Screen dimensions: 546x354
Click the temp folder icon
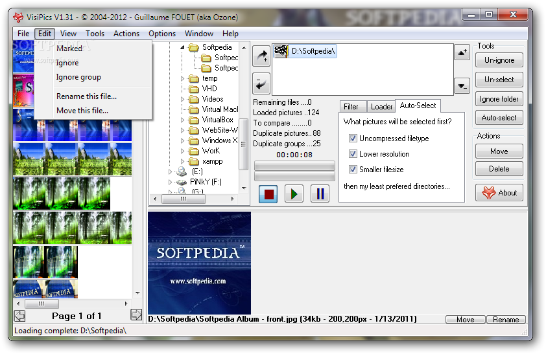(194, 78)
